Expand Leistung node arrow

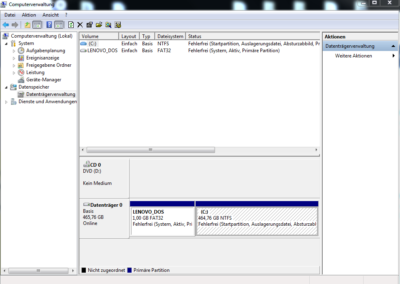[x=14, y=73]
